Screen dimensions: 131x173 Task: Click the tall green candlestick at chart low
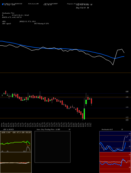[x=84, y=114]
